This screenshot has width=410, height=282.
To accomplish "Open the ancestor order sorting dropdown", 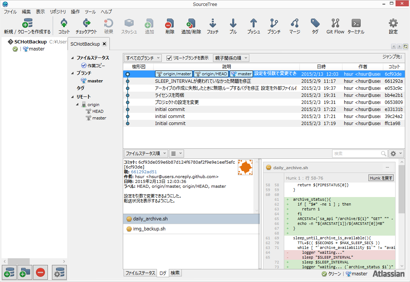I will [x=230, y=58].
